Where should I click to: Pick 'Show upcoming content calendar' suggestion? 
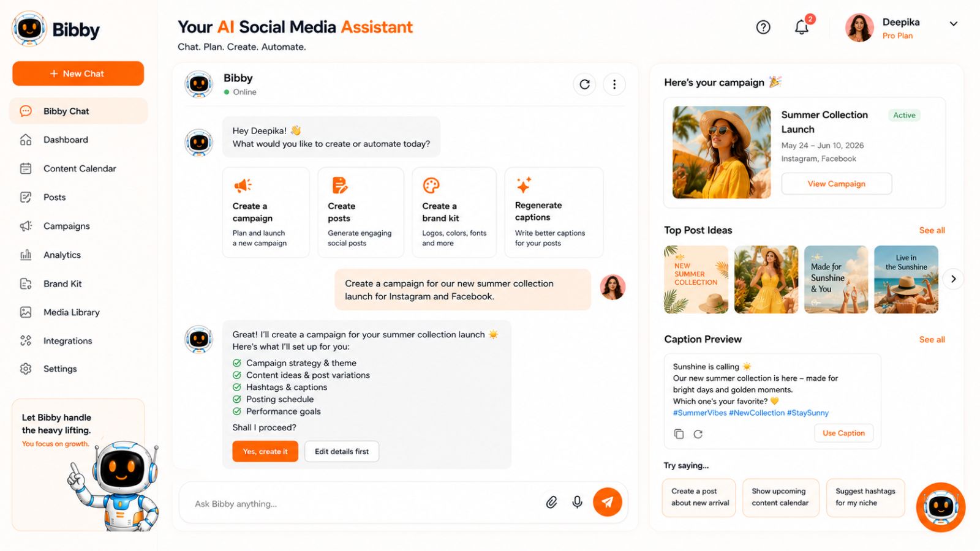(781, 497)
